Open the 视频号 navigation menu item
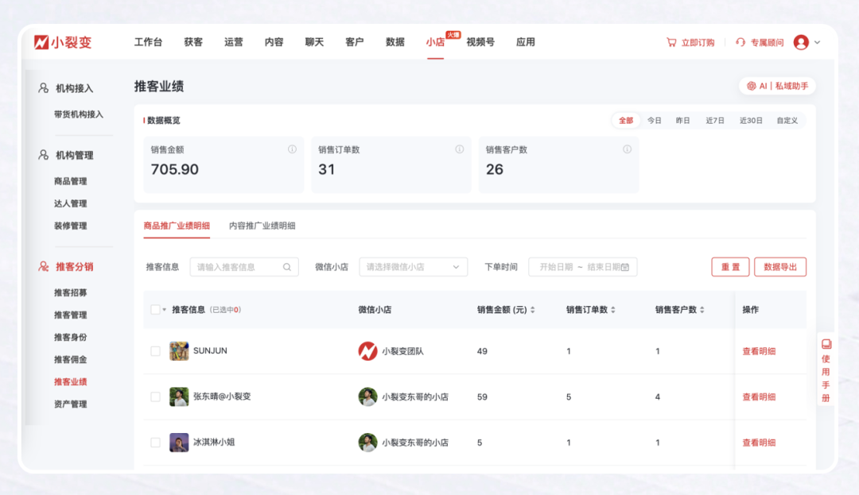This screenshot has height=495, width=859. pyautogui.click(x=480, y=42)
